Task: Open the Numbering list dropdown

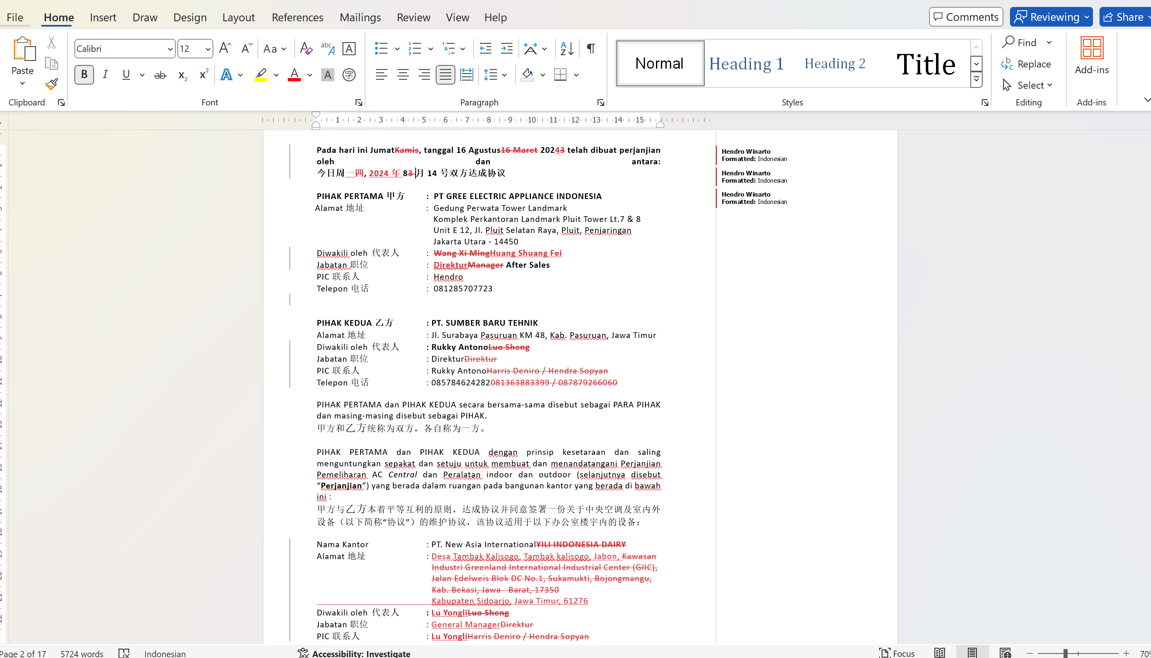Action: [x=431, y=48]
